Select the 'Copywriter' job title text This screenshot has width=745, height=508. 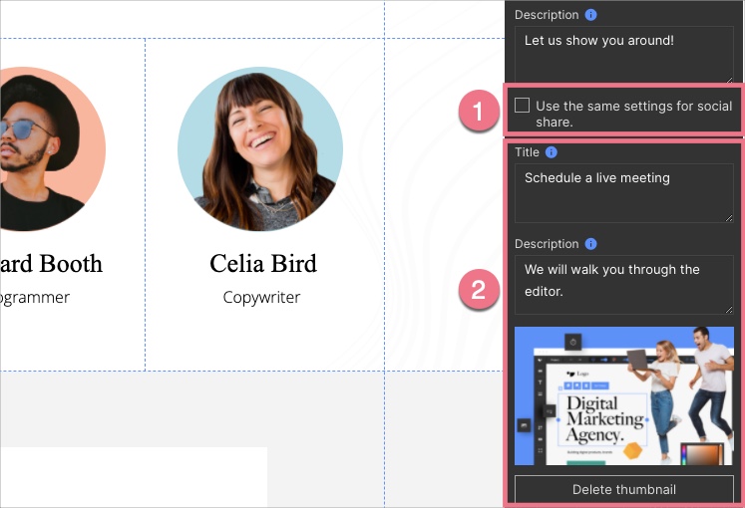coord(261,297)
